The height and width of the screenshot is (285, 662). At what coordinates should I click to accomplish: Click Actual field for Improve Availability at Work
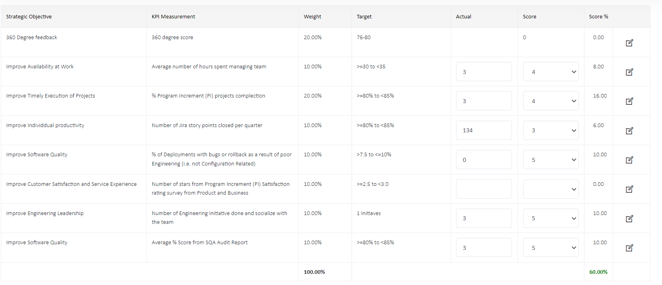[x=484, y=72]
